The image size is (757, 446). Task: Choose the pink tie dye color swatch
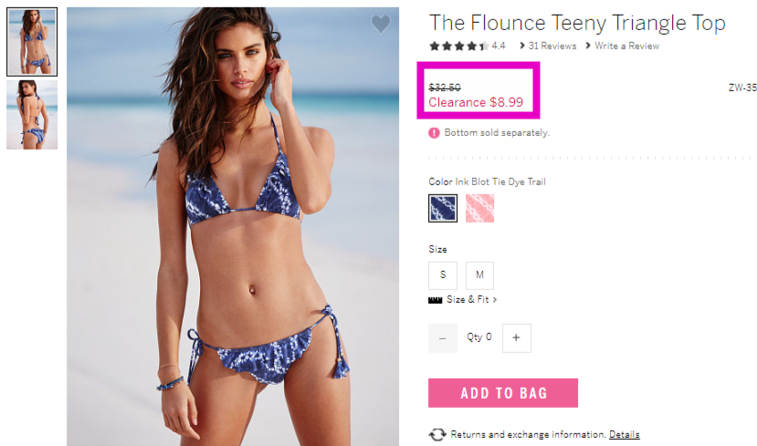[x=480, y=208]
